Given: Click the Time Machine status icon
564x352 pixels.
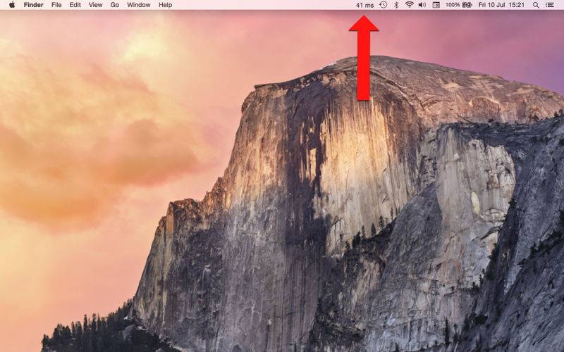Looking at the screenshot, I should coord(383,5).
